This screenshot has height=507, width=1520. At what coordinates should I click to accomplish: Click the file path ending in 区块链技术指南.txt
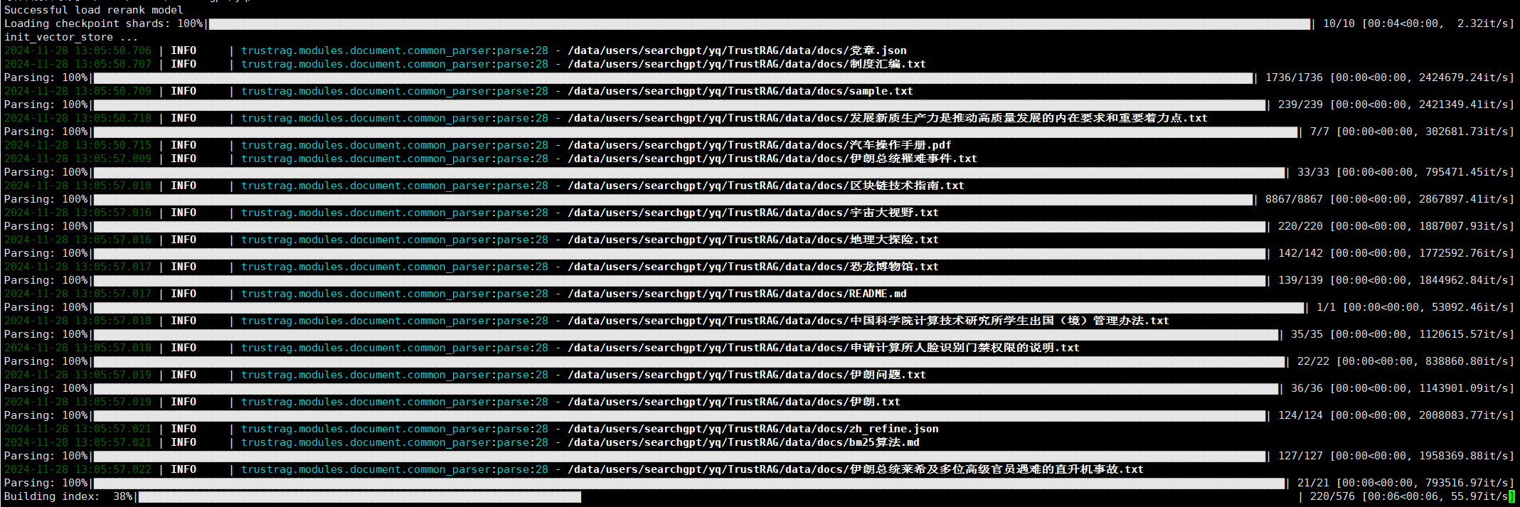[x=766, y=186]
